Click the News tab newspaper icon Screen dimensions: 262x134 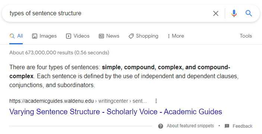[101, 36]
